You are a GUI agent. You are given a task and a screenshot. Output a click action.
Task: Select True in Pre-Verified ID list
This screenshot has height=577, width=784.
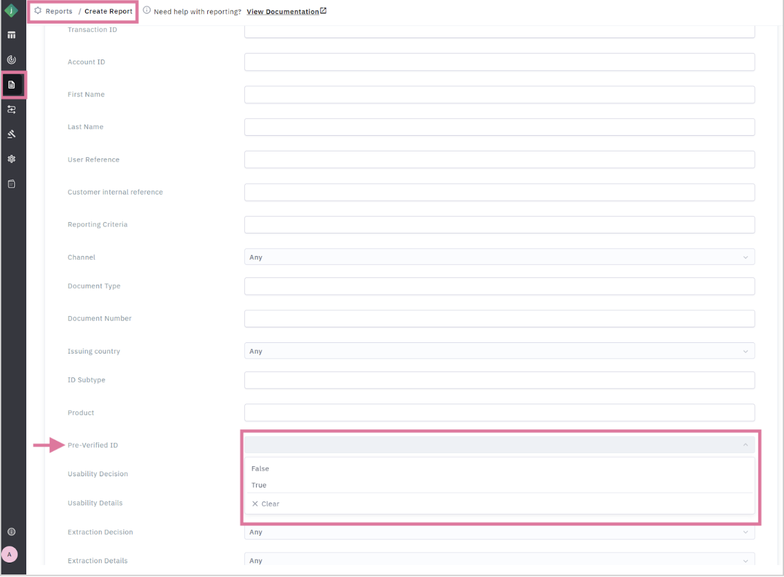coord(259,485)
